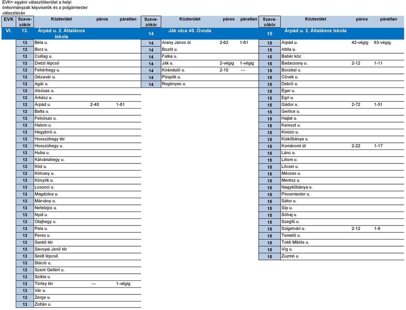Image resolution: width=406 pixels, height=310 pixels.
Task: Click the '1-51' odd range value
Action: tap(378, 105)
